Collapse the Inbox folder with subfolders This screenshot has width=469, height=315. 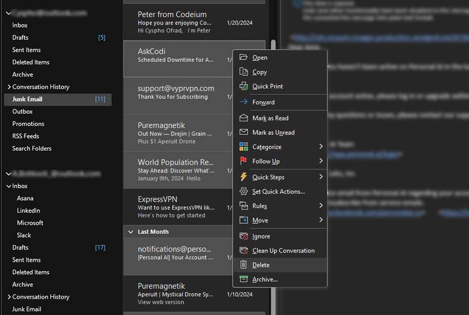[x=9, y=186]
